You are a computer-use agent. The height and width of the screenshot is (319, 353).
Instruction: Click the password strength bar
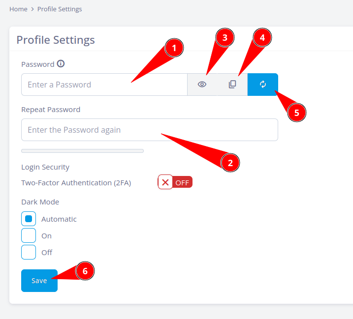pos(82,151)
